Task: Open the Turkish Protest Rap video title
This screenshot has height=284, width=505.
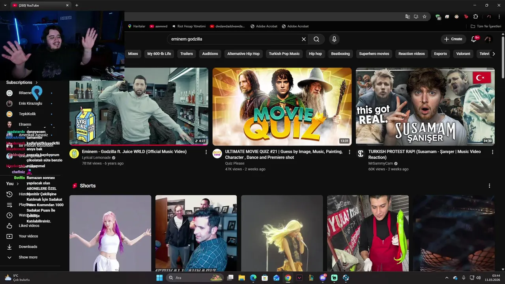Action: (425, 154)
